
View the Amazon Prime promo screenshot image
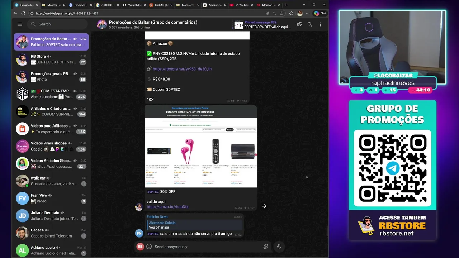pyautogui.click(x=201, y=146)
